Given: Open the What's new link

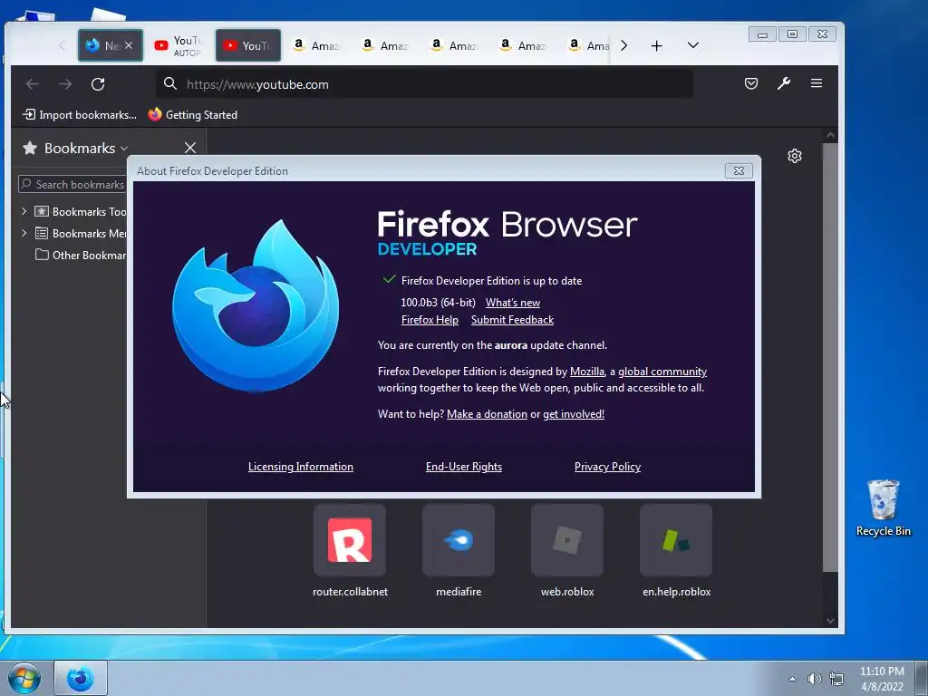Looking at the screenshot, I should click(x=513, y=303).
